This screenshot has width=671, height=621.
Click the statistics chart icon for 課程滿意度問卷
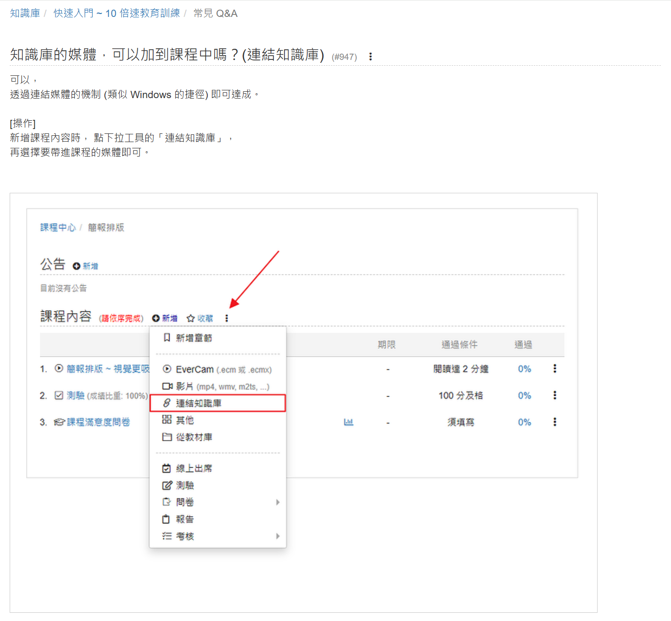[348, 422]
